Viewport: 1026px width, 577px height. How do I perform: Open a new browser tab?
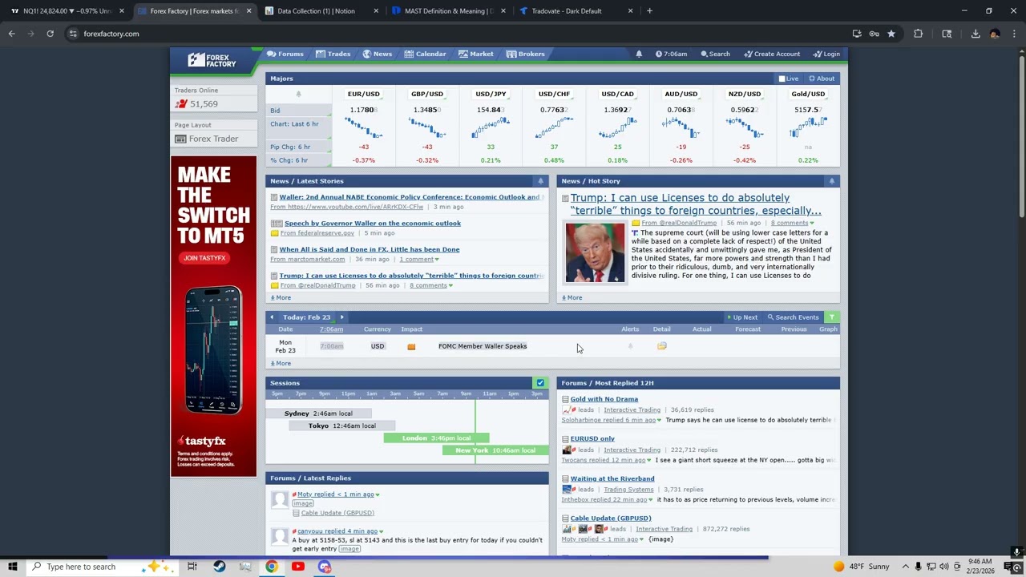pyautogui.click(x=649, y=11)
